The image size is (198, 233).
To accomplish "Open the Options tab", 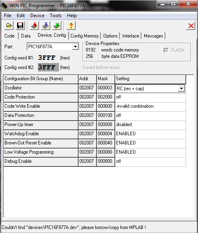I will [110, 36].
